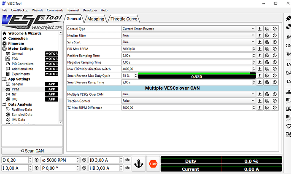The image size is (291, 174).
Task: Click help icon for Traction Control row
Action: pyautogui.click(x=275, y=101)
